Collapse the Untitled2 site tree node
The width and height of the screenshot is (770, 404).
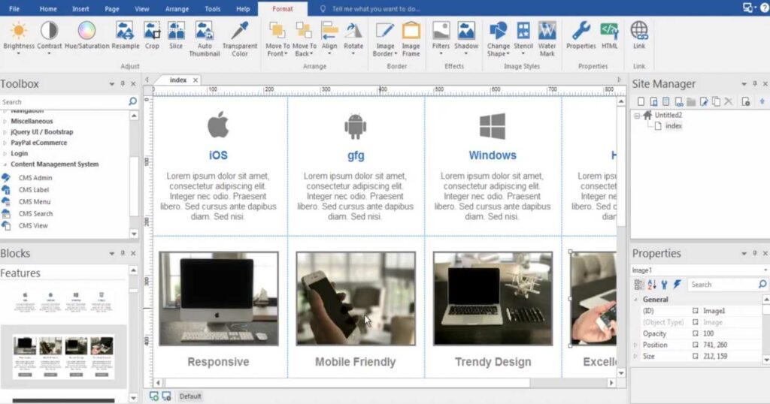(x=637, y=116)
